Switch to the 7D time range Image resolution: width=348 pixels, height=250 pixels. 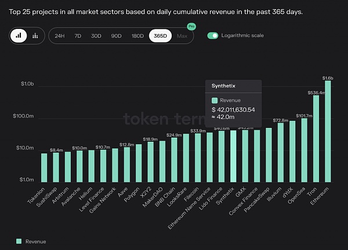[78, 36]
